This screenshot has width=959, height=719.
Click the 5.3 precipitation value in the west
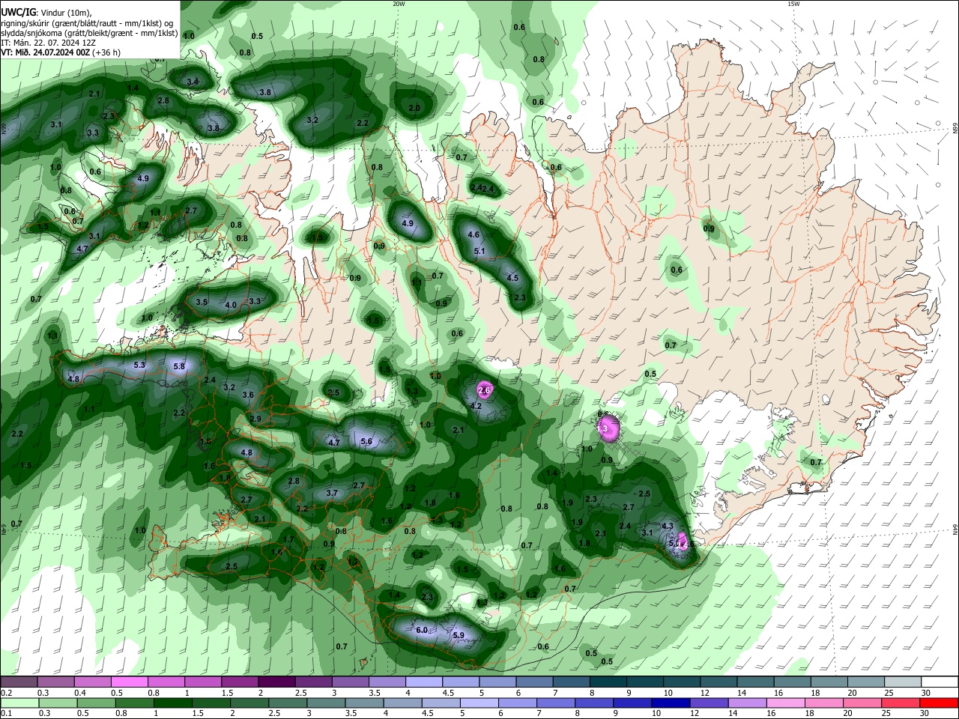[x=139, y=365]
